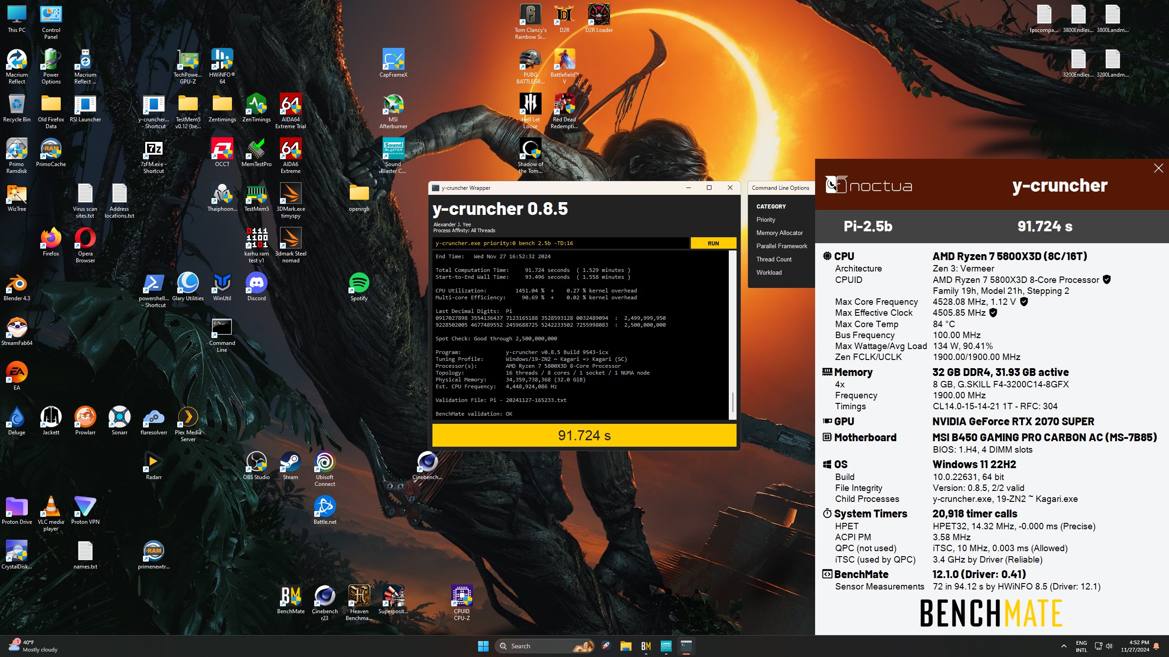Open the CapFrameX desktop shortcut

[393, 63]
